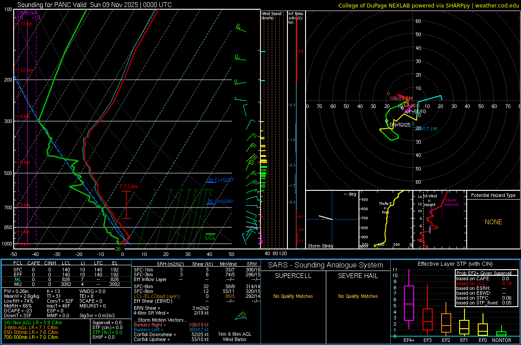Click the '3-6km AGL LR = 7.1 C/km' line
The height and width of the screenshot is (345, 521).
coord(30,327)
